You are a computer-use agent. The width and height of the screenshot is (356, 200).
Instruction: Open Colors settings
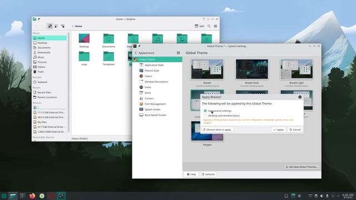tap(157, 76)
